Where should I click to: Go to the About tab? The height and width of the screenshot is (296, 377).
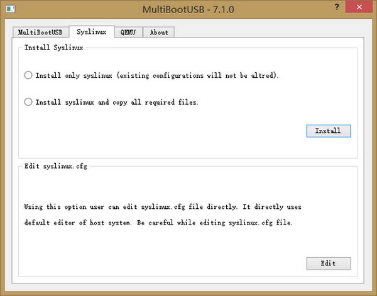(x=159, y=32)
